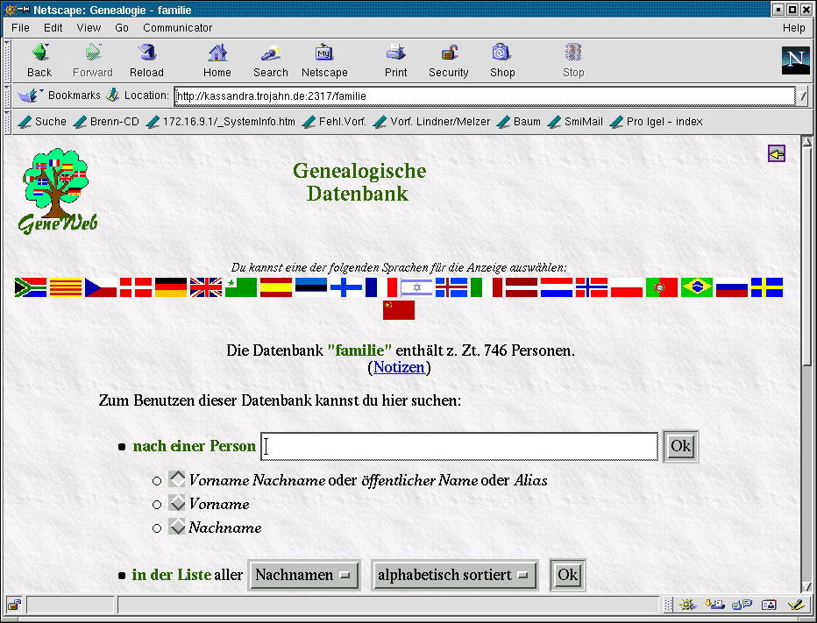Open the Help menu
817x623 pixels.
click(x=793, y=28)
